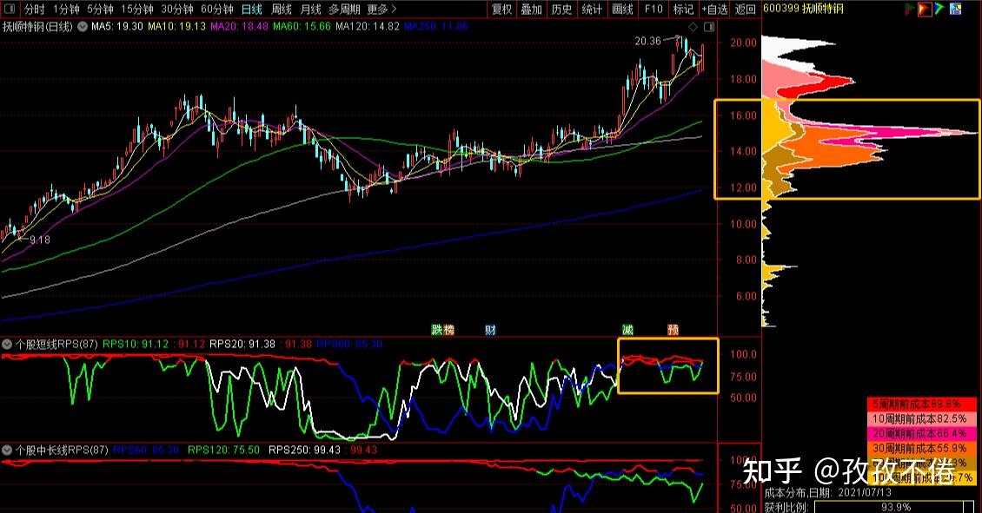Toggle right panel icon above the chart
982x513 pixels.
(709, 27)
